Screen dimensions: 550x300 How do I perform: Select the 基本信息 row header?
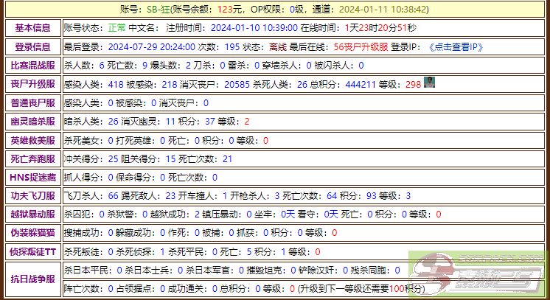click(33, 28)
